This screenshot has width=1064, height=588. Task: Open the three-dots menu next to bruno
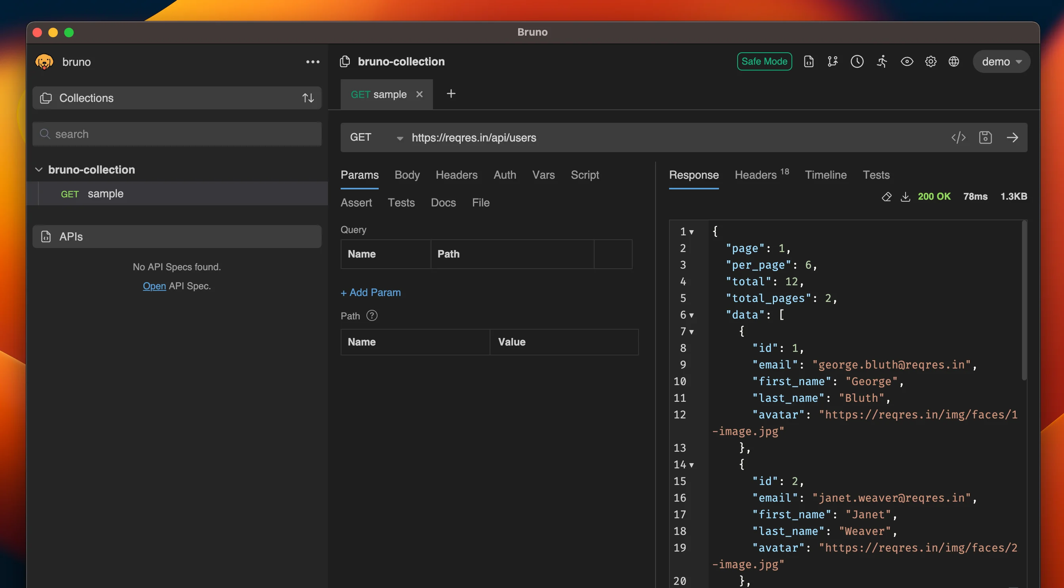pos(313,61)
